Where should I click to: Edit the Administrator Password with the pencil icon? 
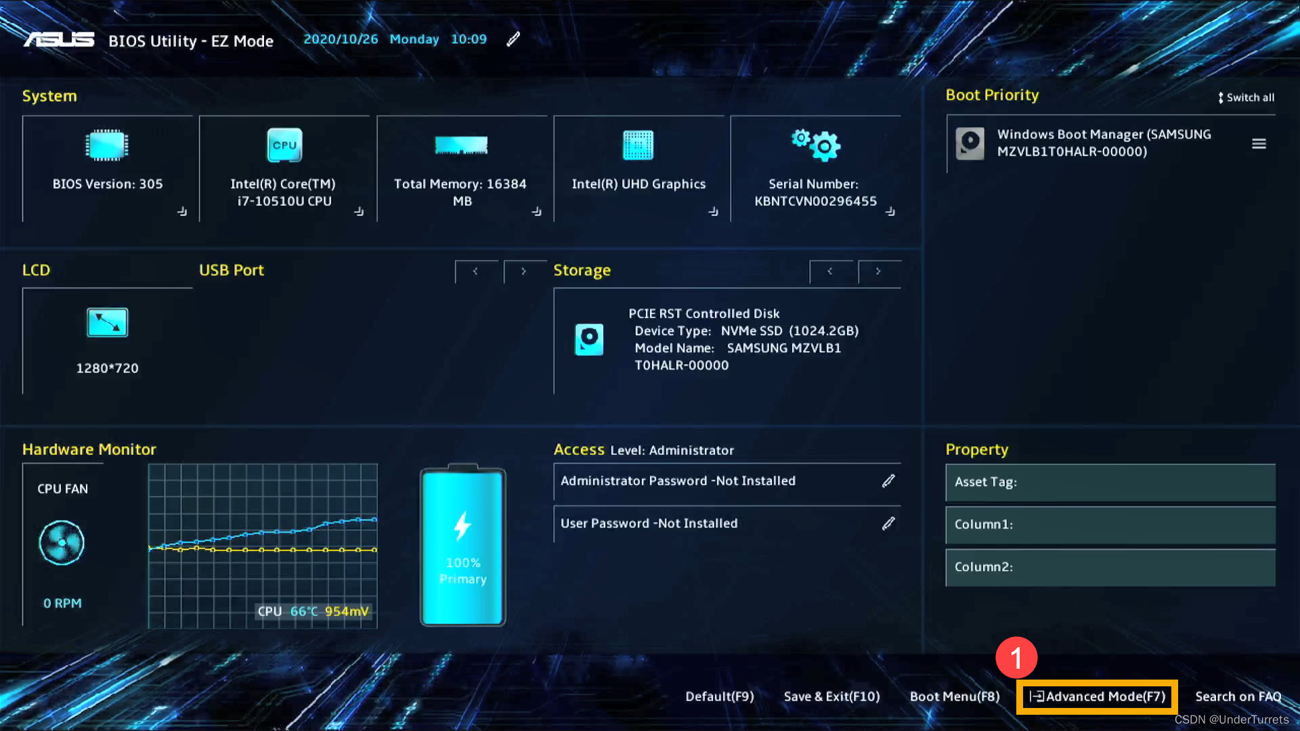(x=888, y=481)
